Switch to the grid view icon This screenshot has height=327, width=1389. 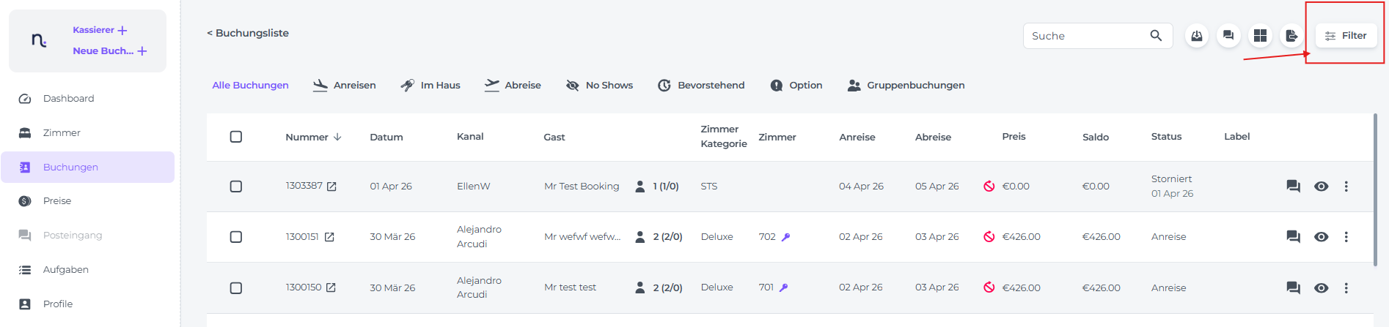1260,35
